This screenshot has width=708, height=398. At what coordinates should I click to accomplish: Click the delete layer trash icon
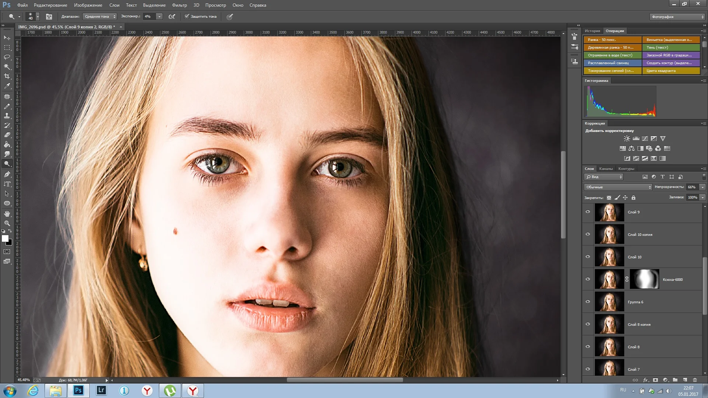pyautogui.click(x=695, y=380)
